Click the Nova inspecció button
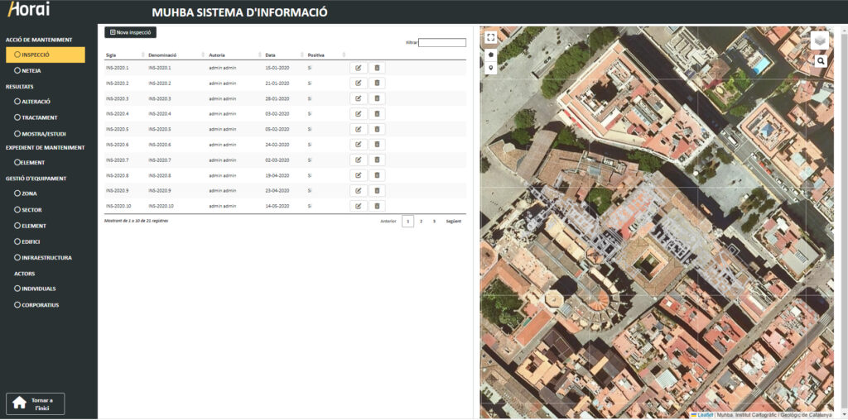Viewport: 848px width, 420px height. [x=130, y=32]
